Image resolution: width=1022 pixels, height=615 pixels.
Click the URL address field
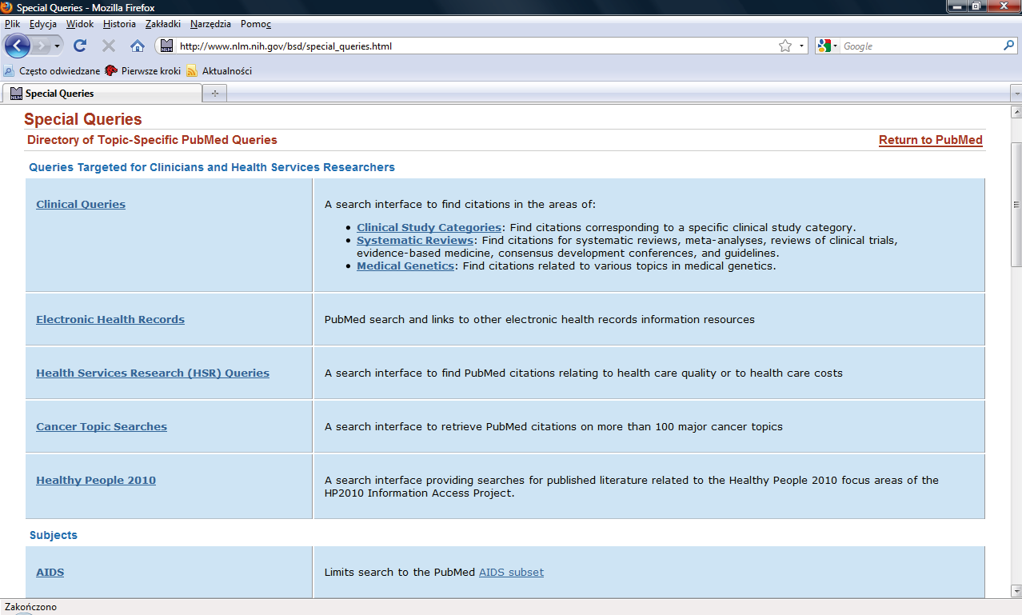(x=476, y=46)
